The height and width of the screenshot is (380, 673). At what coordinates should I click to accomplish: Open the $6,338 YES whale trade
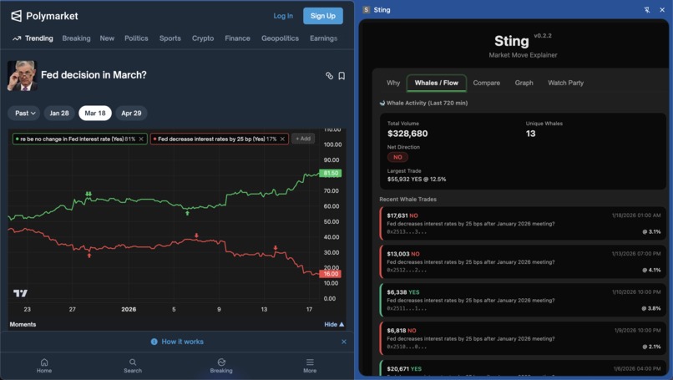tap(523, 300)
